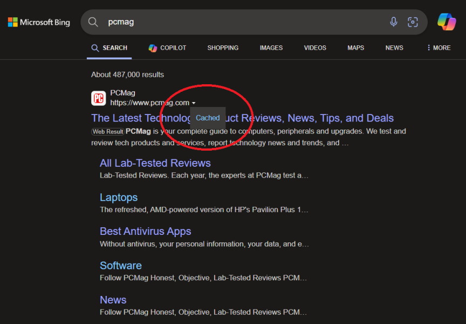Open the Best Antivirus Apps link
The height and width of the screenshot is (324, 466).
click(145, 231)
